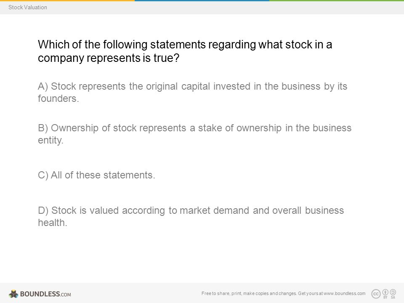Screen dimensions: 404x303
Task: Click the blue segment of top color bar
Action: click(x=202, y=0)
